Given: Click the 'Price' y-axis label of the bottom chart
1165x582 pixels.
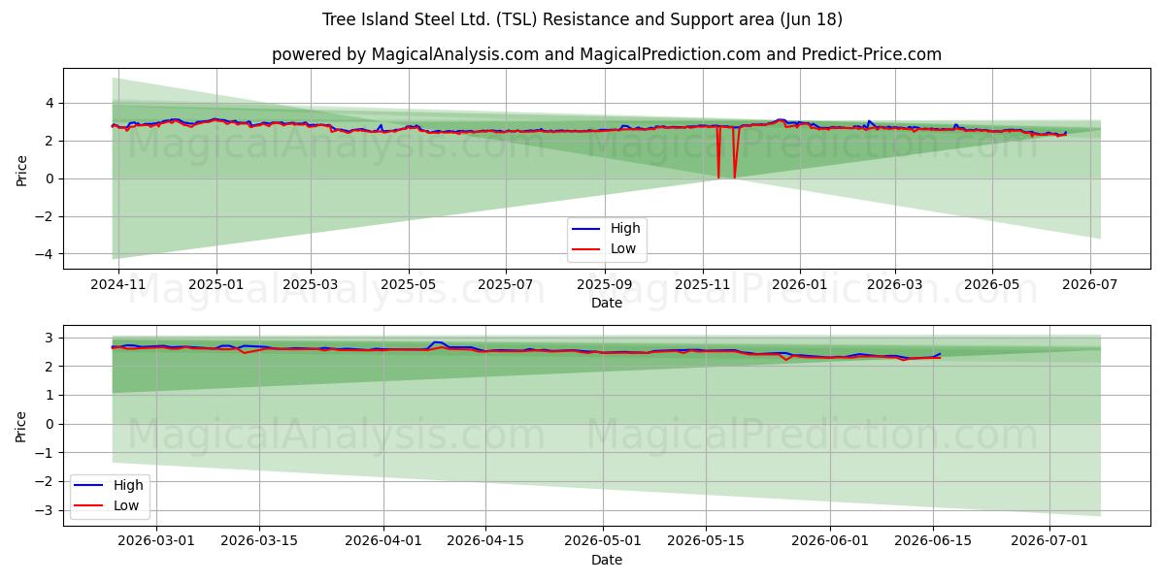Looking at the screenshot, I should click(22, 425).
